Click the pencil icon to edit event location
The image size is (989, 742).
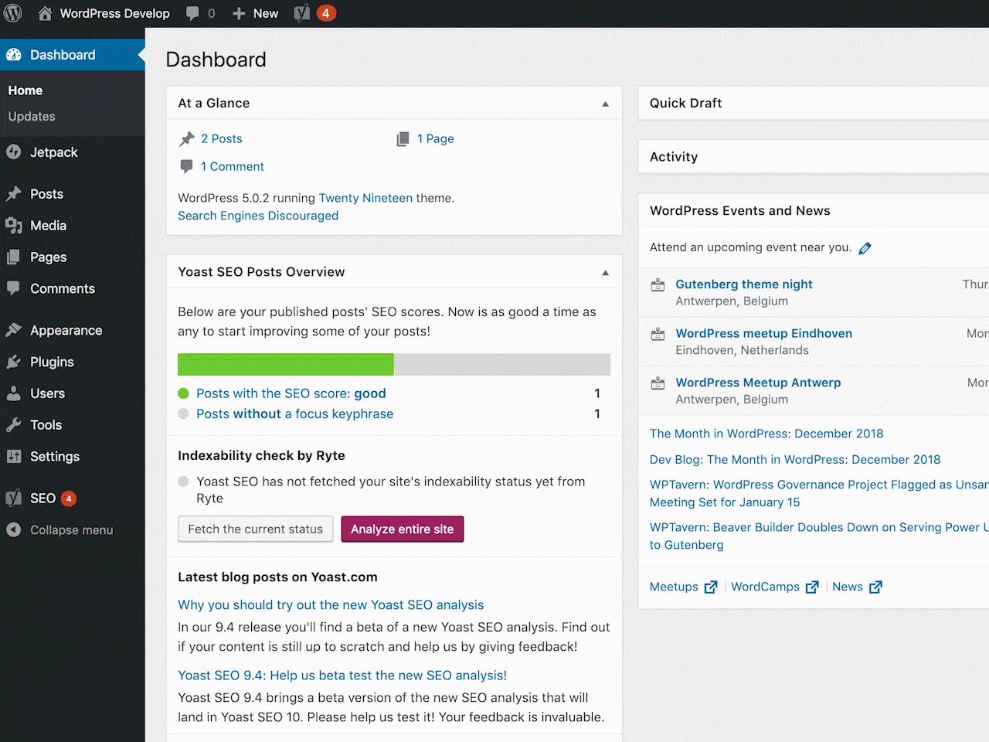[x=865, y=248]
